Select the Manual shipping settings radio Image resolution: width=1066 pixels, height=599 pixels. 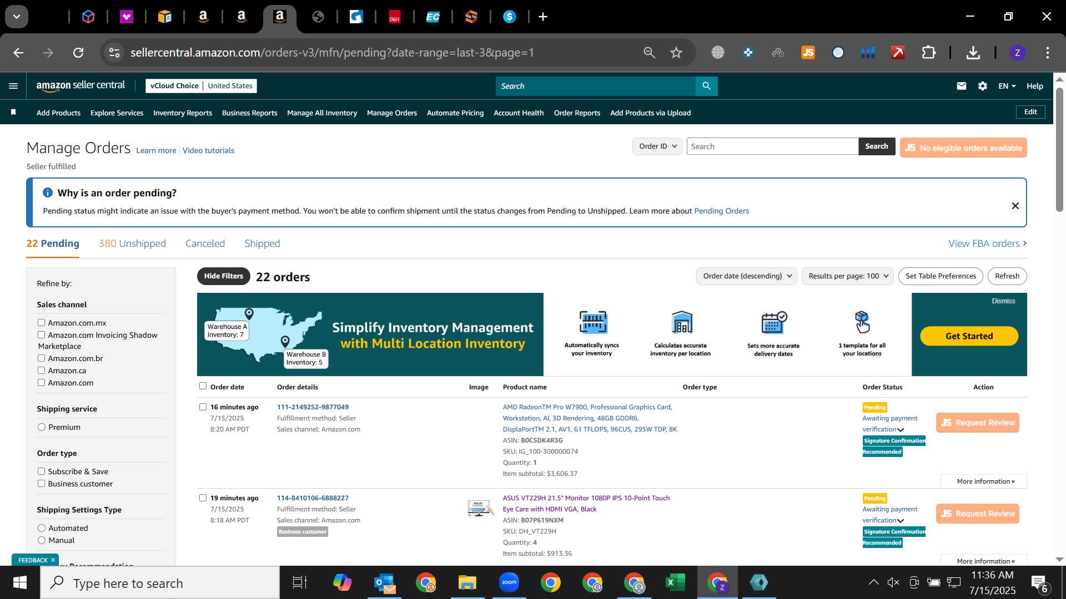42,540
